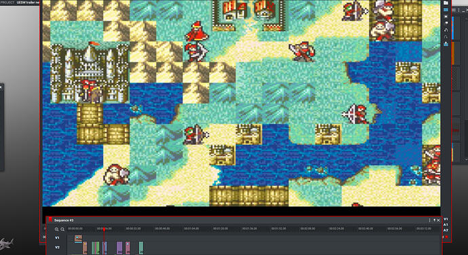Click the 00:00:32.00 timecode on ruler
This screenshot has width=468, height=255.
click(x=133, y=229)
